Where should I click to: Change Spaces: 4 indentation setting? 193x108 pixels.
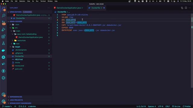[152, 106]
